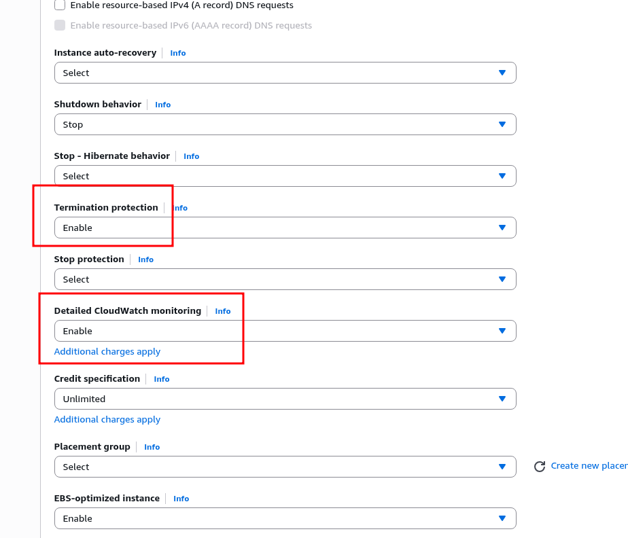
Task: Open Info link next to Shutdown behavior
Action: point(163,105)
